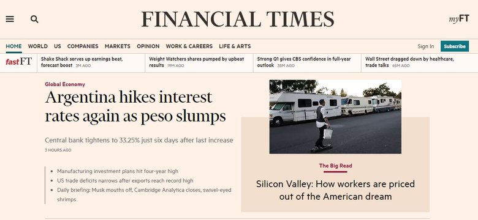Open the Life & Arts section
The width and height of the screenshot is (478, 220).
pos(235,46)
